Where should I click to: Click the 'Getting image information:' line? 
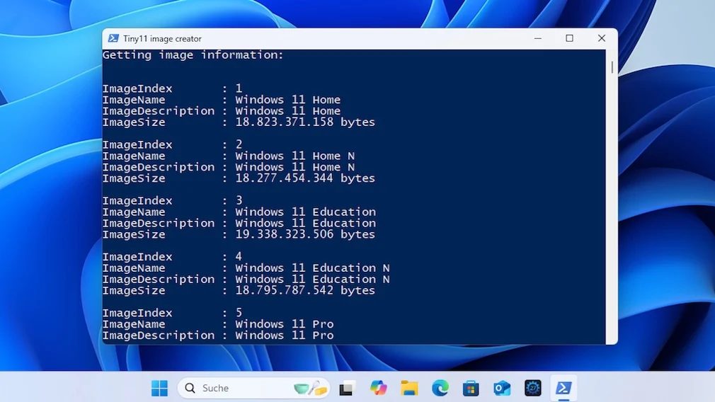pos(193,55)
